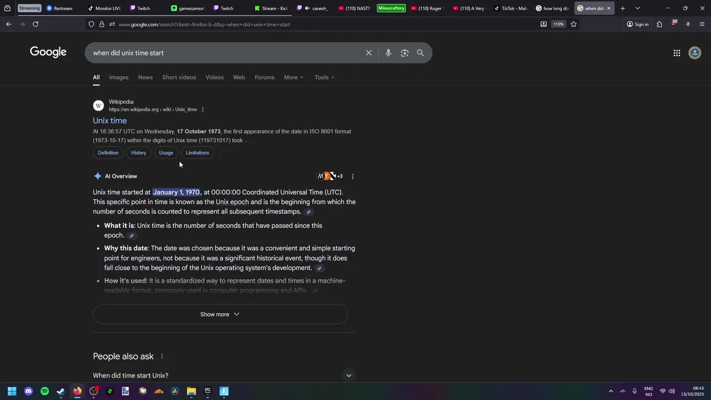Image resolution: width=711 pixels, height=400 pixels.
Task: Open Epic Games Launcher from taskbar
Action: [208, 391]
